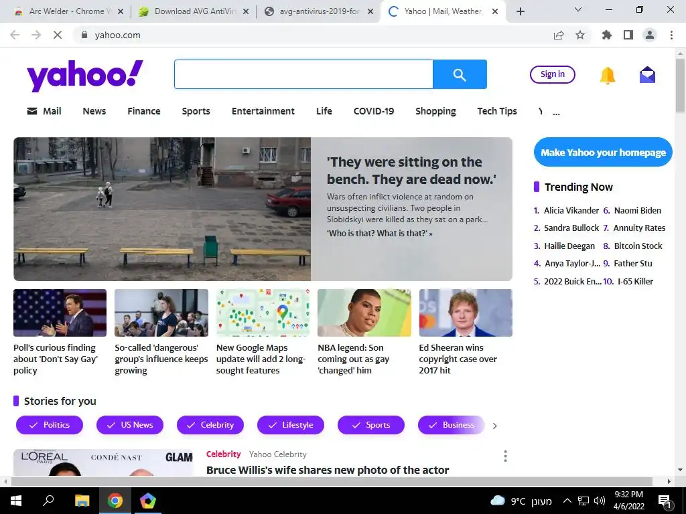Screen dimensions: 686x514
Task: Read Bruce Willis's wife photo story
Action: pyautogui.click(x=327, y=470)
